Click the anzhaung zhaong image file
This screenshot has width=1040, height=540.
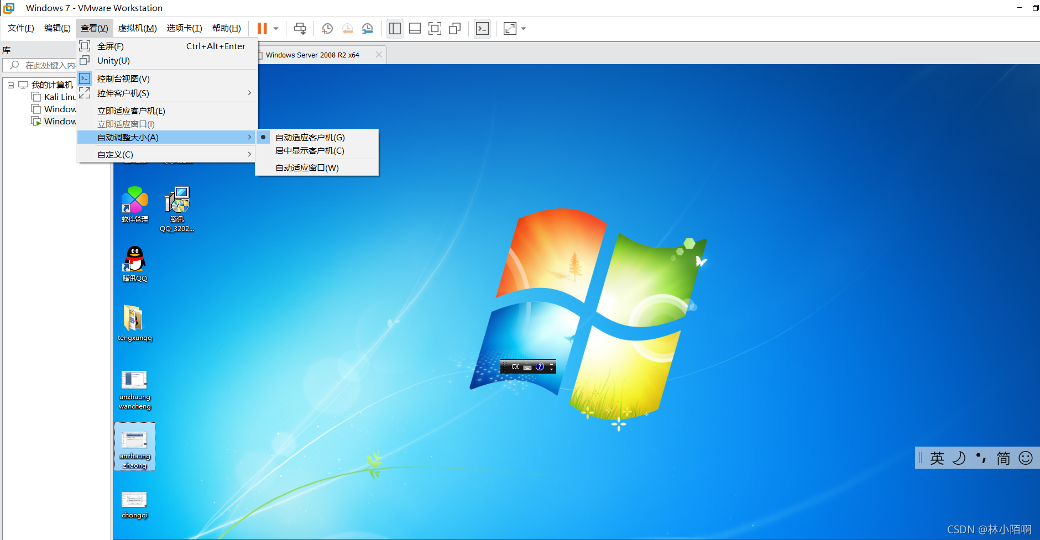coord(135,447)
